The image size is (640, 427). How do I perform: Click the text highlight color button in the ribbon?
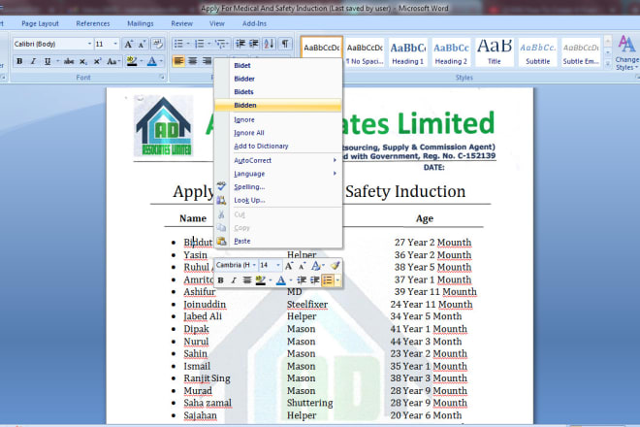131,61
